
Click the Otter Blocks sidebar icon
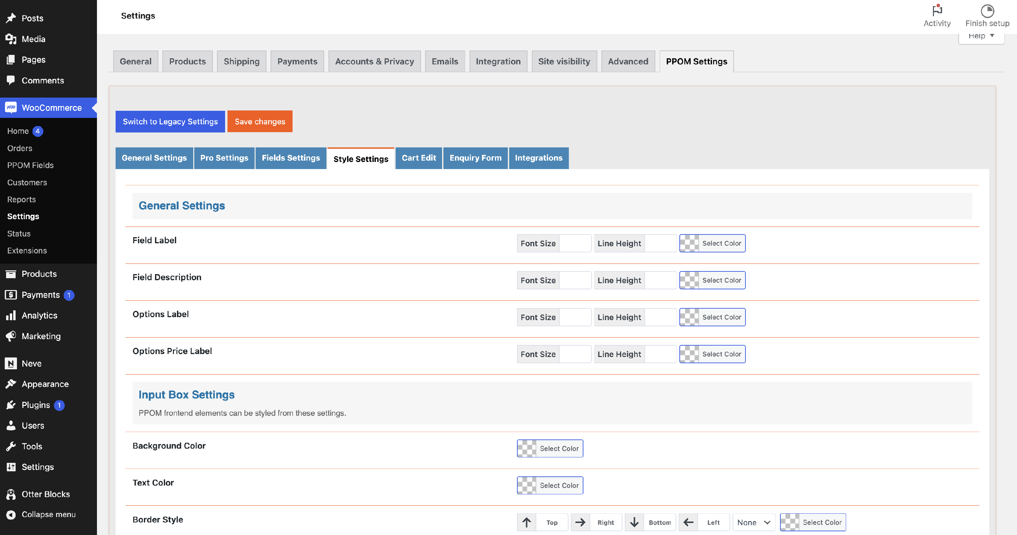click(x=11, y=494)
